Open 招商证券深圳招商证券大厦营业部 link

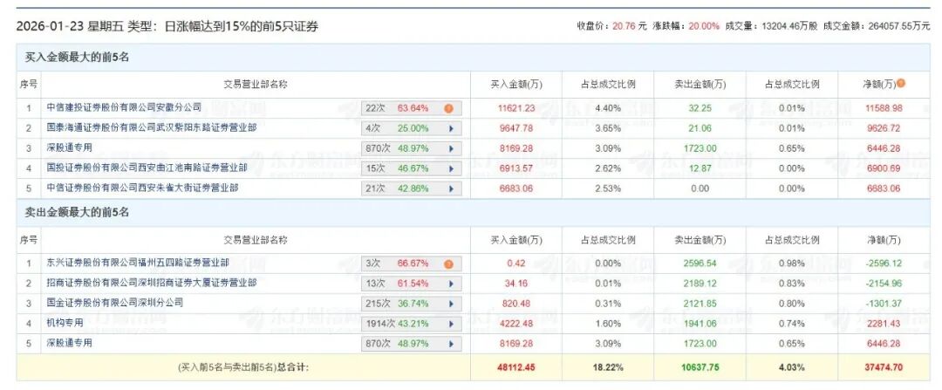151,283
